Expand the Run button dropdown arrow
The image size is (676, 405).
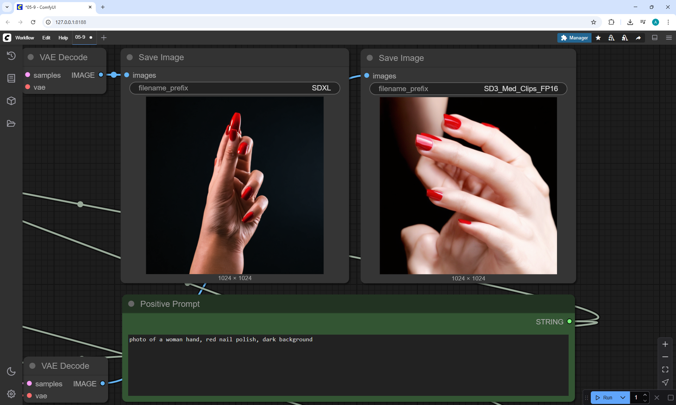tap(623, 398)
